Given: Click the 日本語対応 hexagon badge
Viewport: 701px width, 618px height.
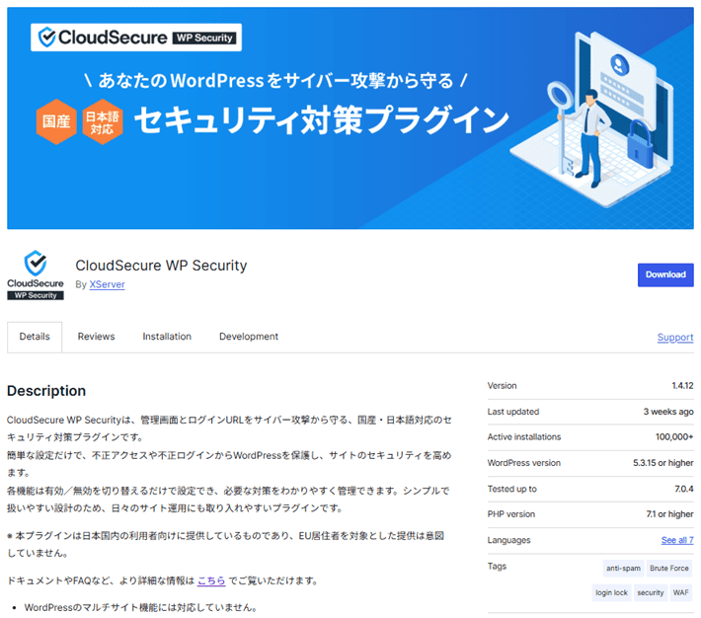Looking at the screenshot, I should coord(103,121).
